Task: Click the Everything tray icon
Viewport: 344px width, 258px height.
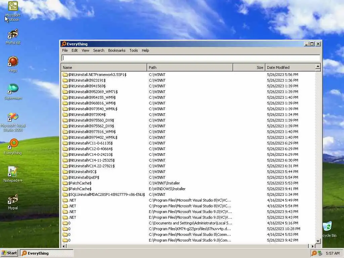Action: pyautogui.click(x=314, y=253)
